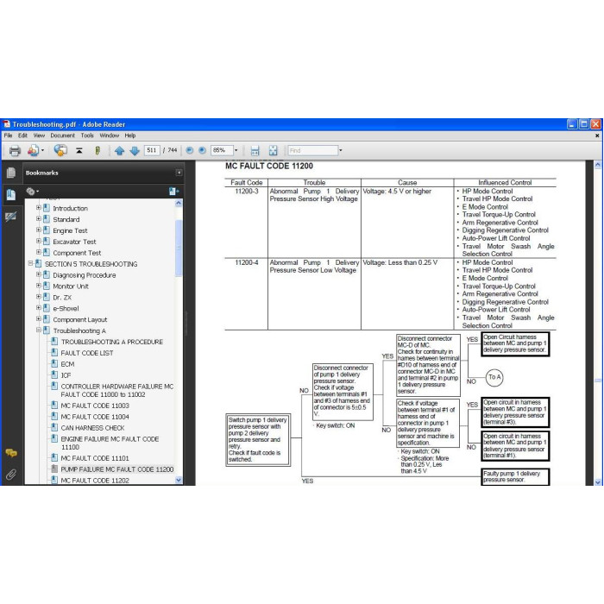Click bookmarks scrollbar down arrow
Screen dimensions: 604x604
(x=179, y=480)
